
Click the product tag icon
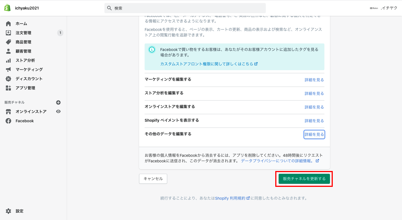tap(8, 42)
